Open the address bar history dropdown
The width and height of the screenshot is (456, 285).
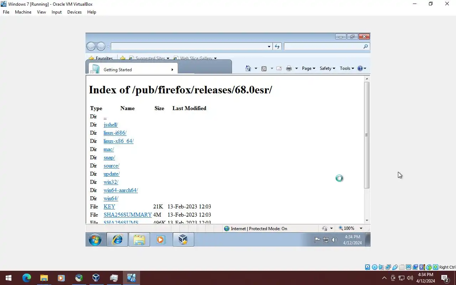coord(269,46)
